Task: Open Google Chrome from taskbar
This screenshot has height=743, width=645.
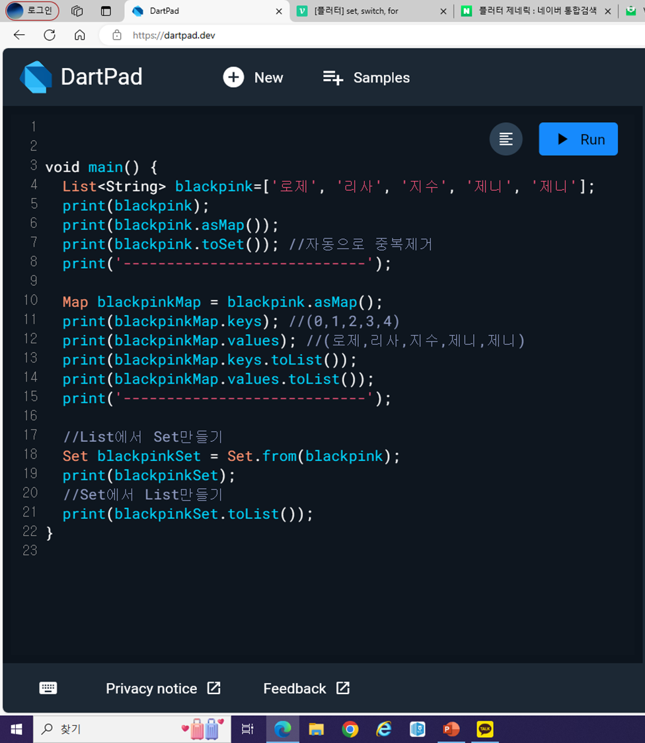Action: click(x=350, y=729)
